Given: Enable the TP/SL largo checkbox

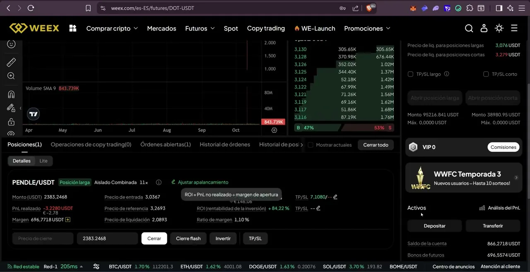Looking at the screenshot, I should 410,74.
